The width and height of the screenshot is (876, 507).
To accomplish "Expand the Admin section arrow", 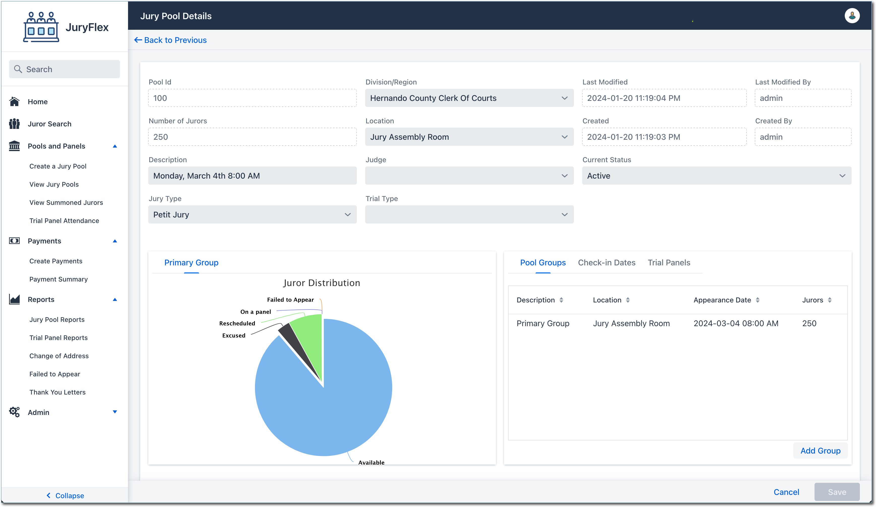I will (x=115, y=412).
